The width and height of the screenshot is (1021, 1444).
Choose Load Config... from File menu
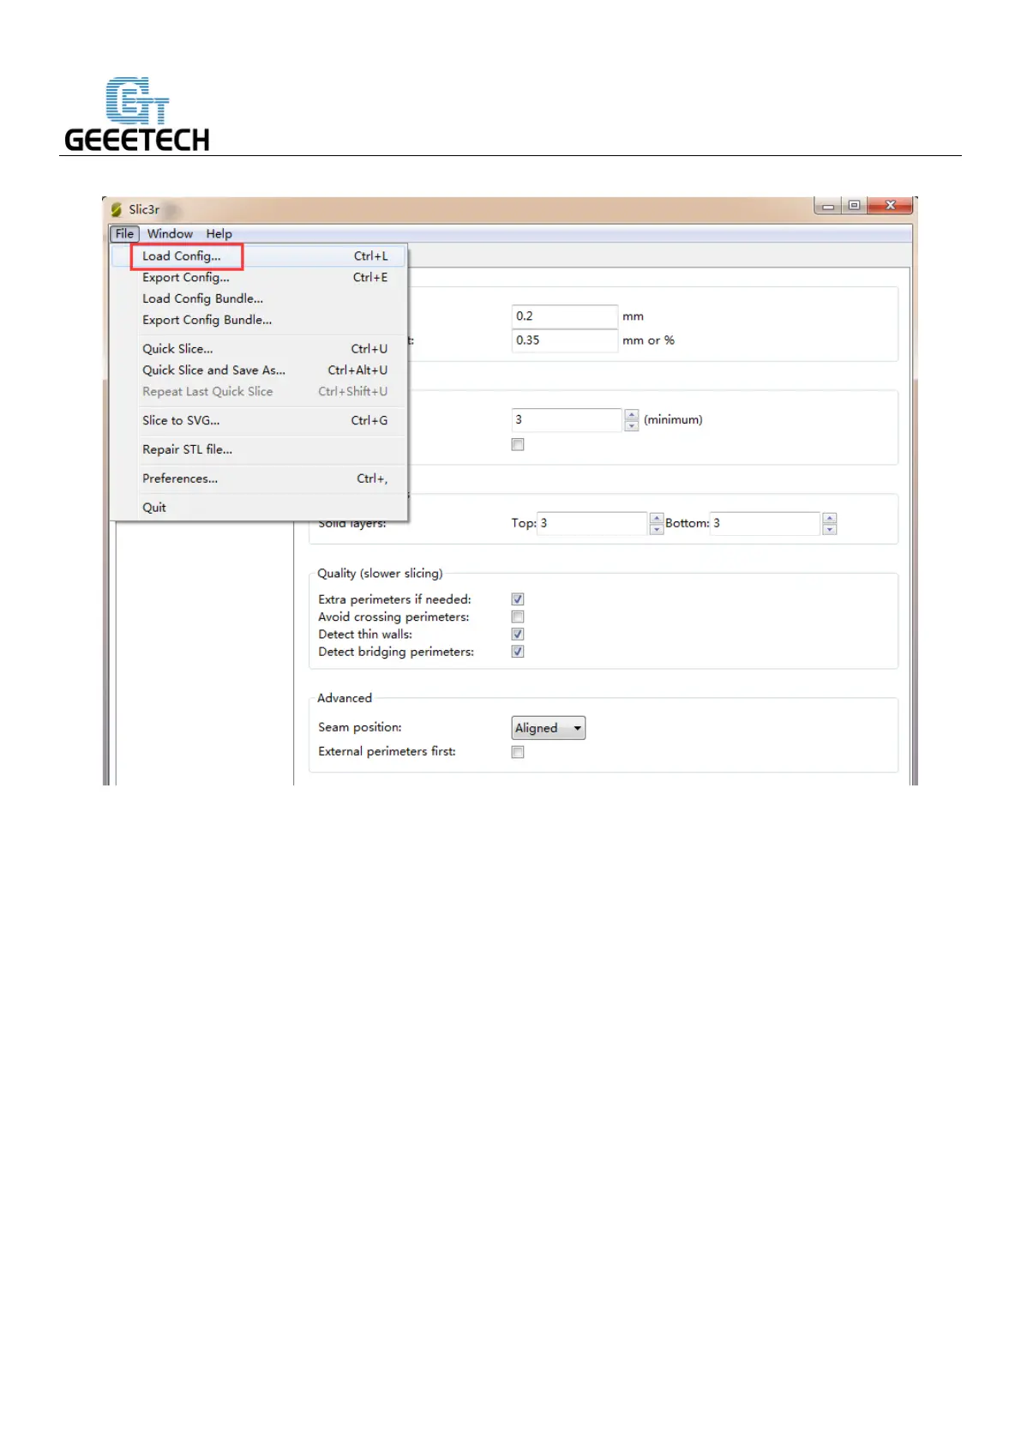pyautogui.click(x=259, y=256)
